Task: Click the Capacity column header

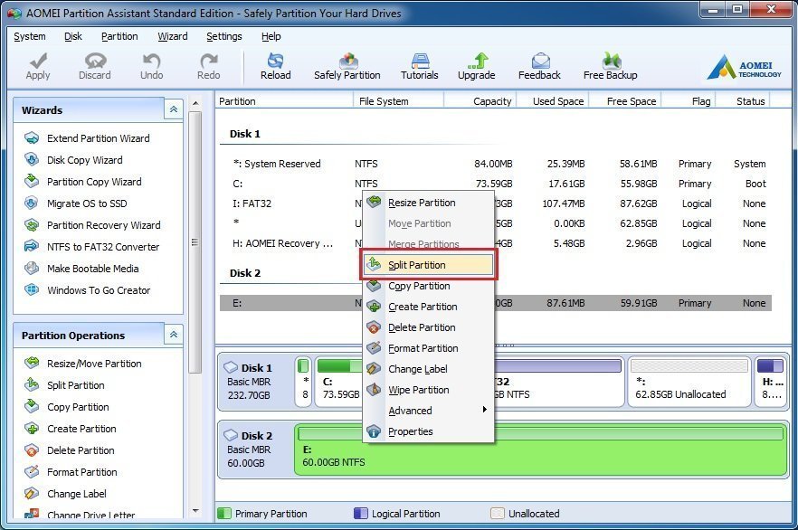Action: coord(481,101)
